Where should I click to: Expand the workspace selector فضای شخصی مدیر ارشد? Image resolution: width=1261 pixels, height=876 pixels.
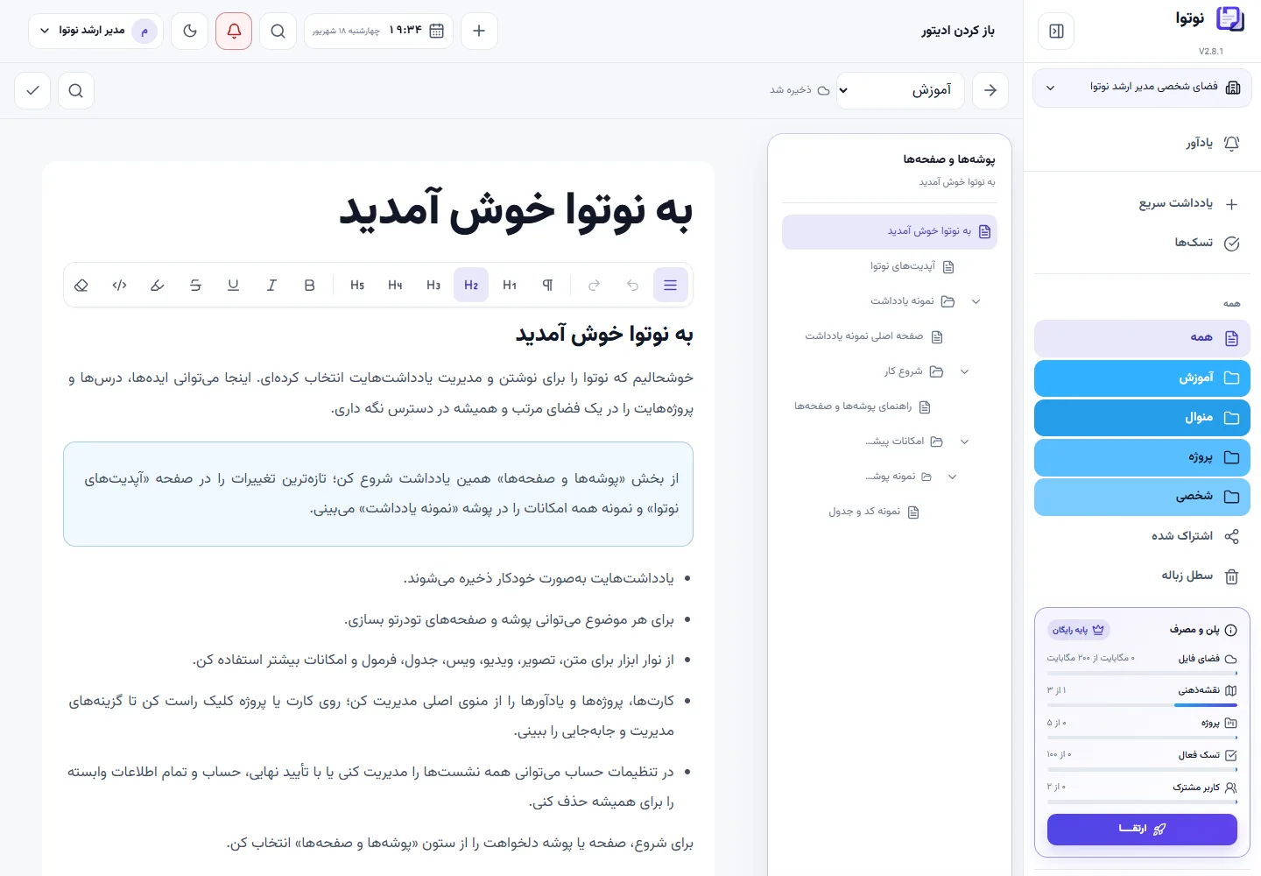1142,87
